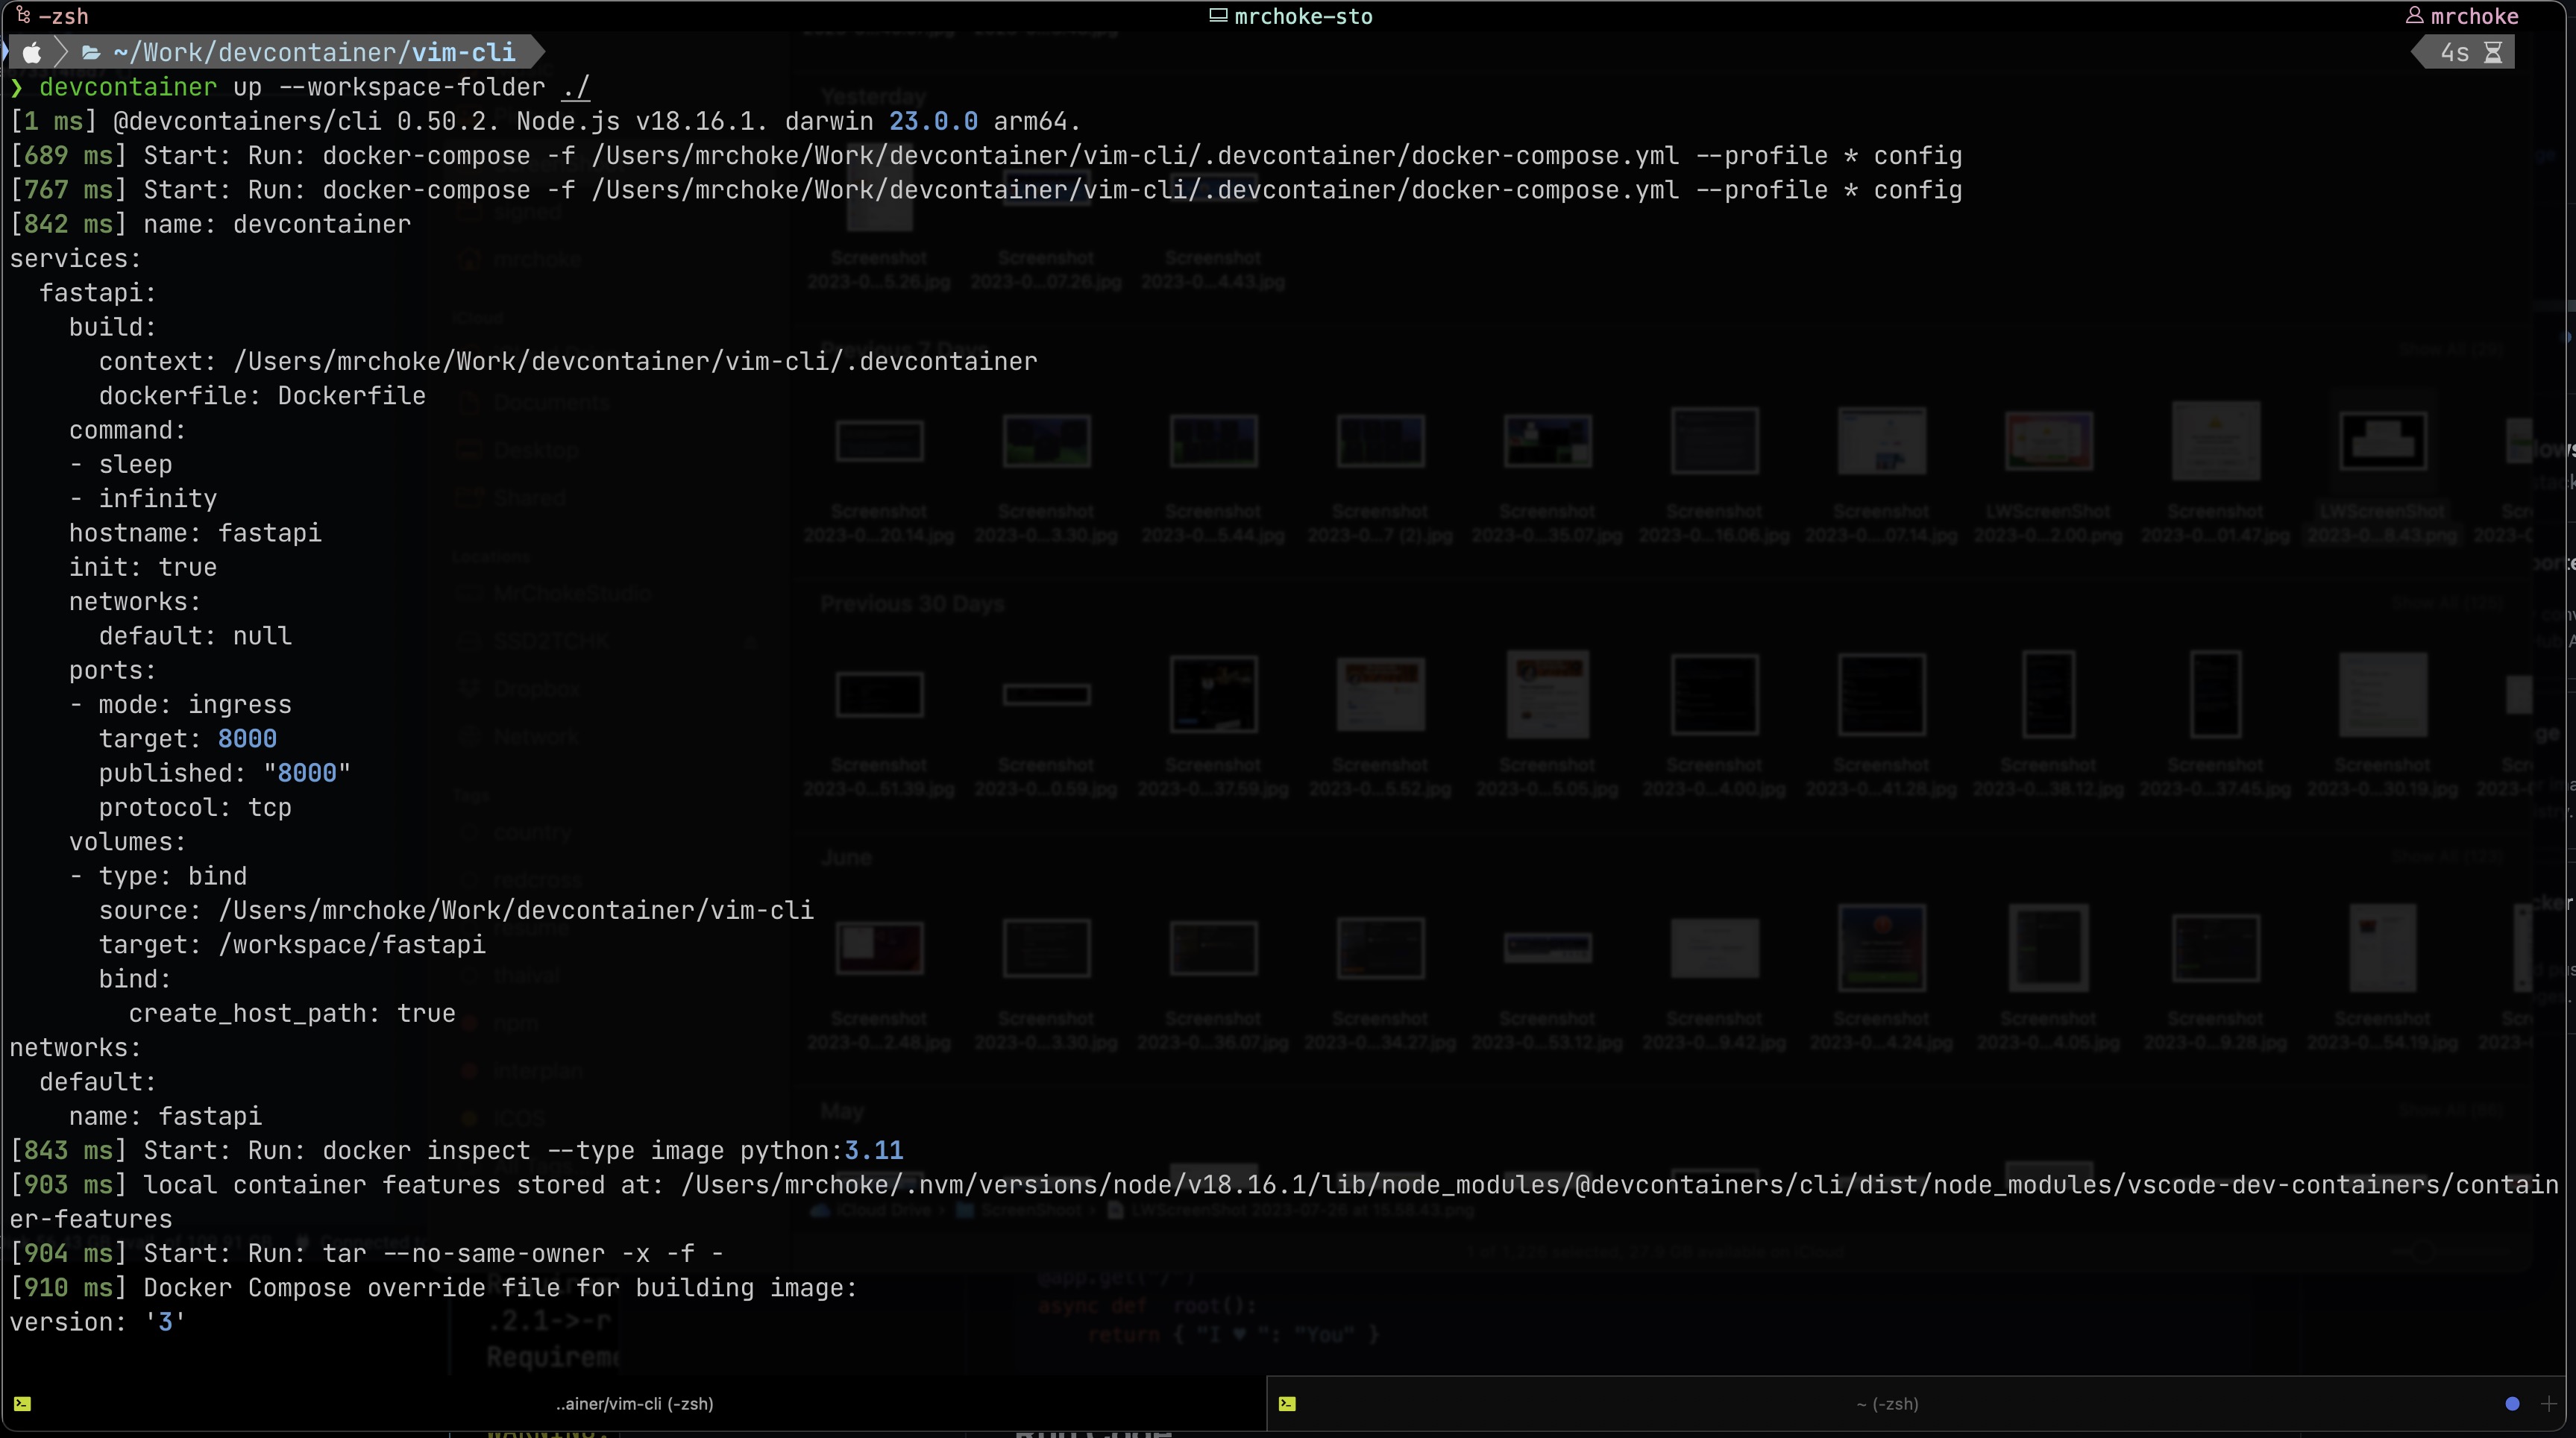Viewport: 2576px width, 1438px height.
Task: Click the user icon next to mrchoke
Action: [x=2414, y=15]
